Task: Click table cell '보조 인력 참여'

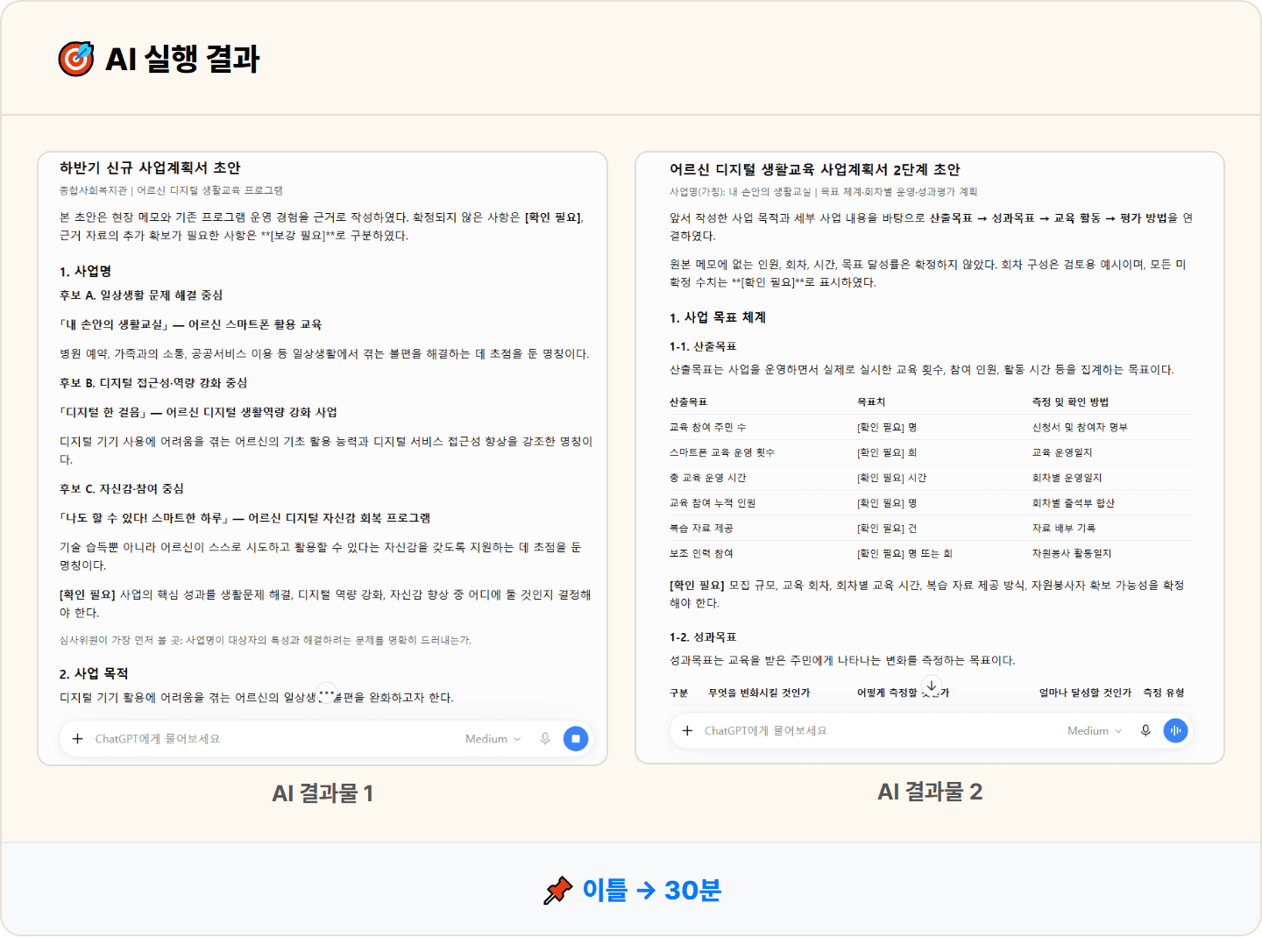Action: tap(701, 553)
